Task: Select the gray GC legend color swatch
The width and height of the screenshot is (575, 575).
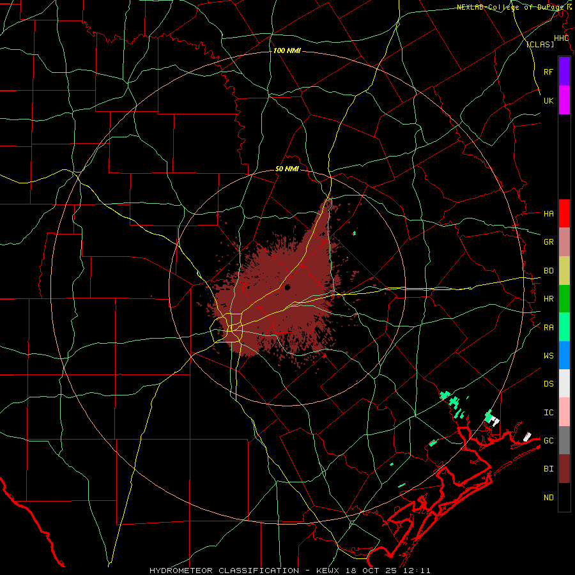Action: (x=564, y=440)
